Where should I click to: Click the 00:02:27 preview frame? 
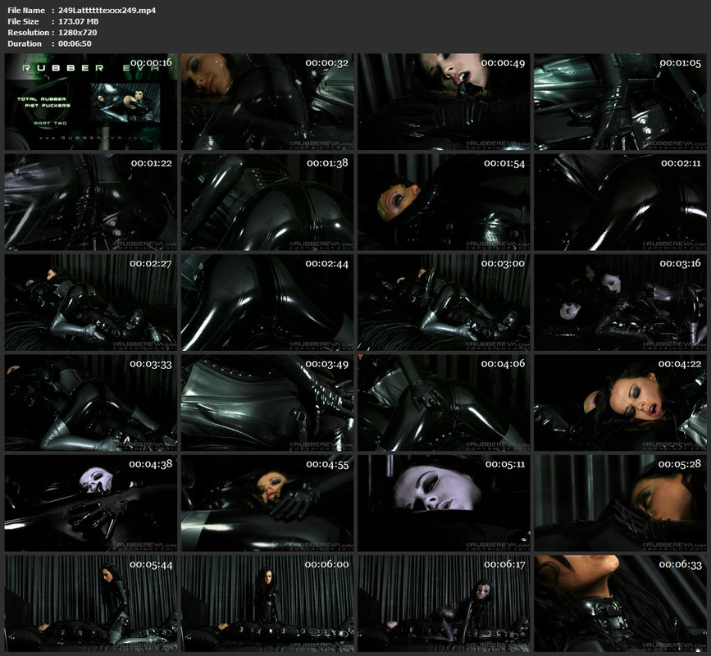(91, 303)
